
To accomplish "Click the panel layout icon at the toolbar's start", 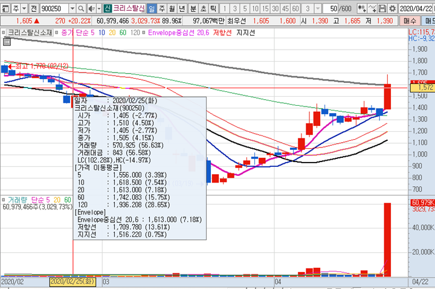I will (x=5, y=9).
